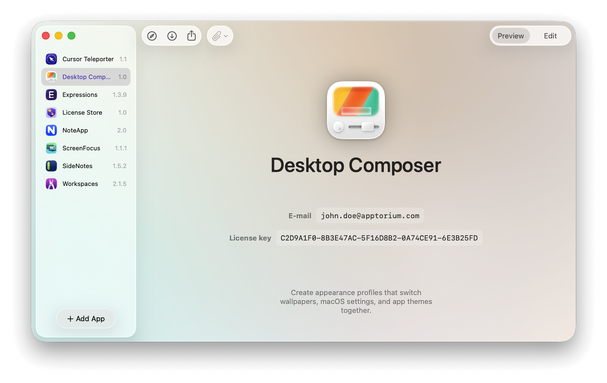Image resolution: width=607 pixels, height=383 pixels.
Task: Switch to the Preview tab
Action: 510,36
